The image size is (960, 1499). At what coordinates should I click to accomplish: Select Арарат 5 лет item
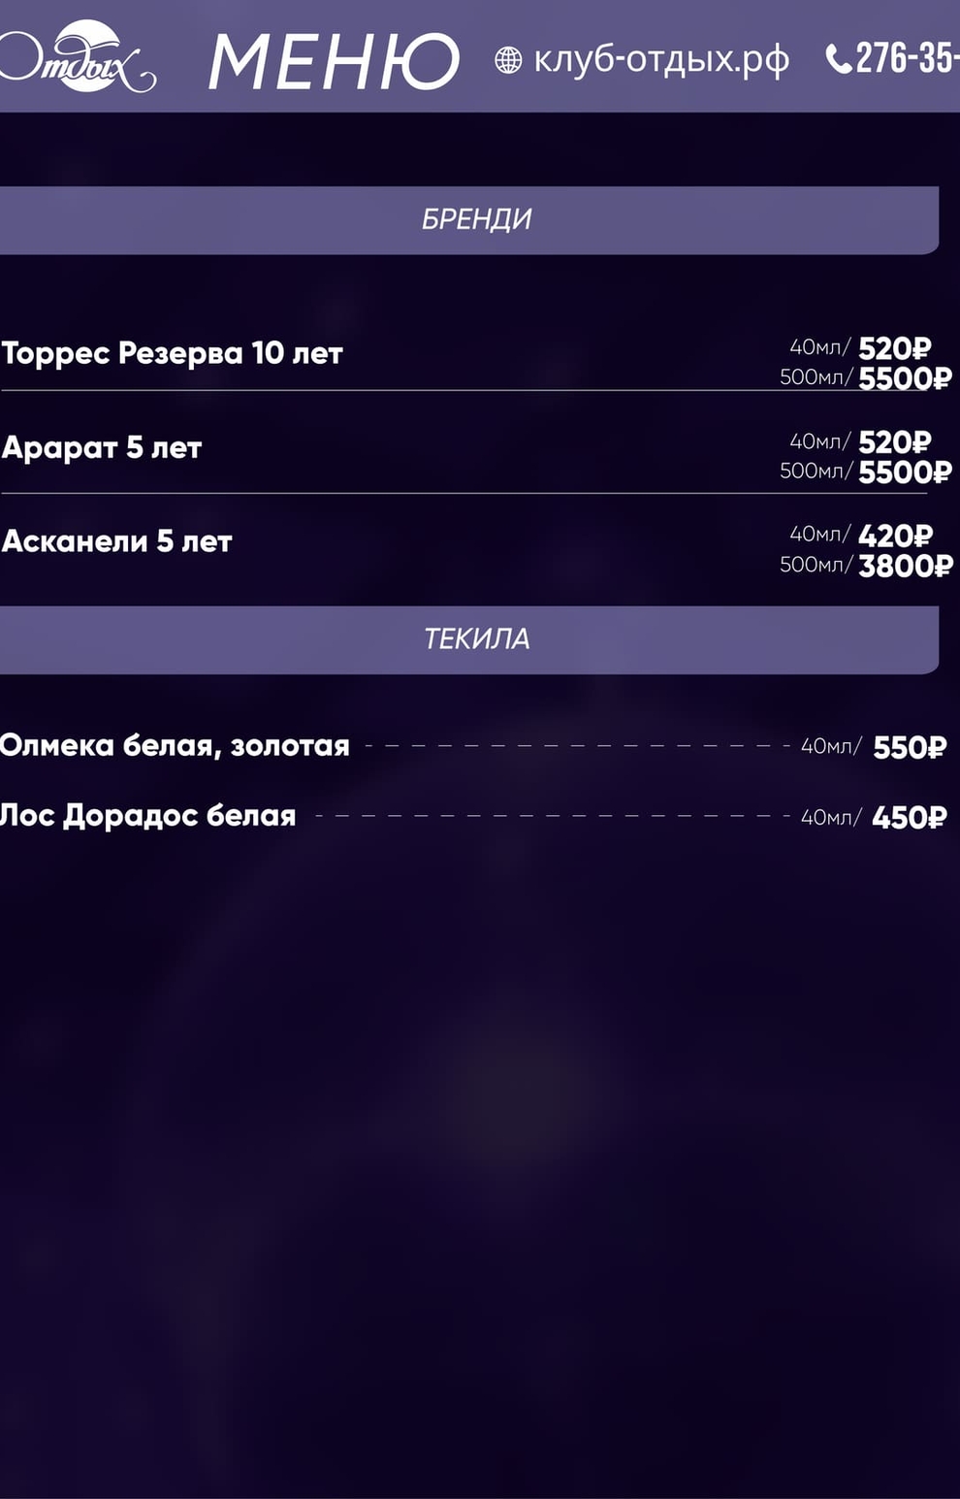click(x=102, y=447)
